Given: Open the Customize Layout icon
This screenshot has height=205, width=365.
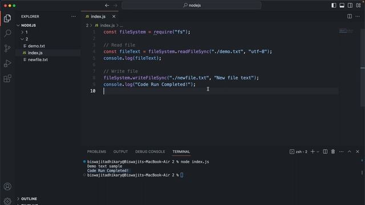Looking at the screenshot, I should [358, 5].
